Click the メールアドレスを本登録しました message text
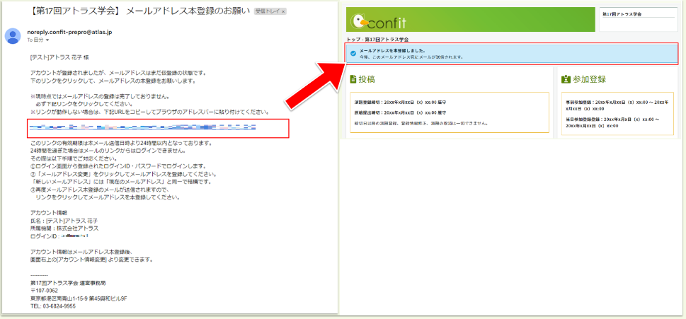This screenshot has height=319, width=686. click(x=391, y=51)
